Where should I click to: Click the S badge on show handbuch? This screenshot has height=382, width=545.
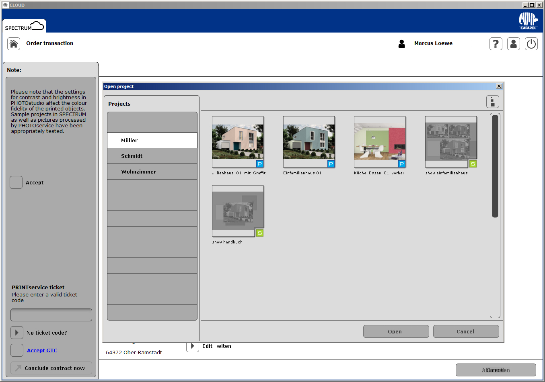point(260,233)
